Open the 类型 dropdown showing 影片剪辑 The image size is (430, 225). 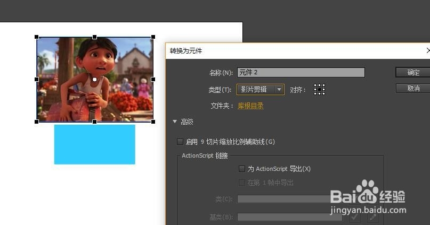pos(260,89)
